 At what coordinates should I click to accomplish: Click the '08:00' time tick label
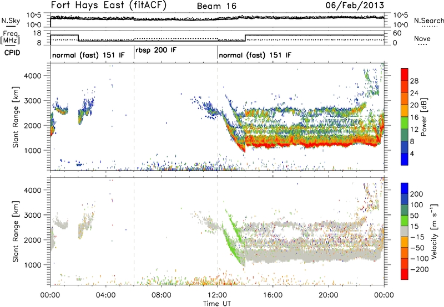coord(162,295)
